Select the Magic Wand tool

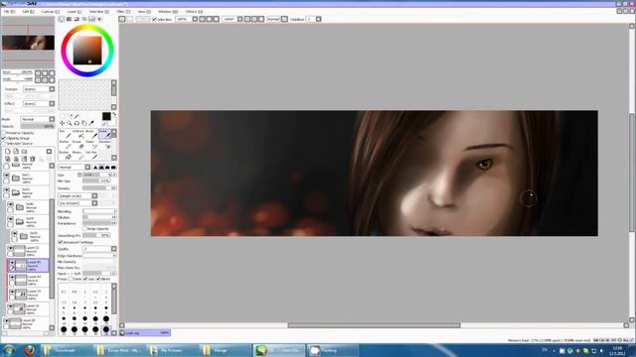click(77, 116)
